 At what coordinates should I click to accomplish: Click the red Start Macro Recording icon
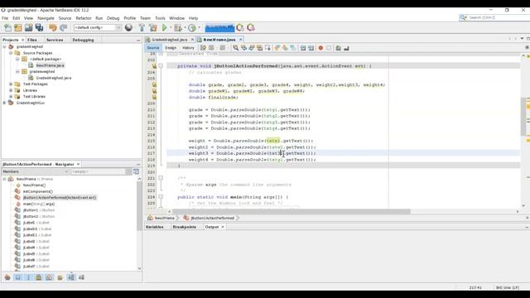tap(320, 48)
